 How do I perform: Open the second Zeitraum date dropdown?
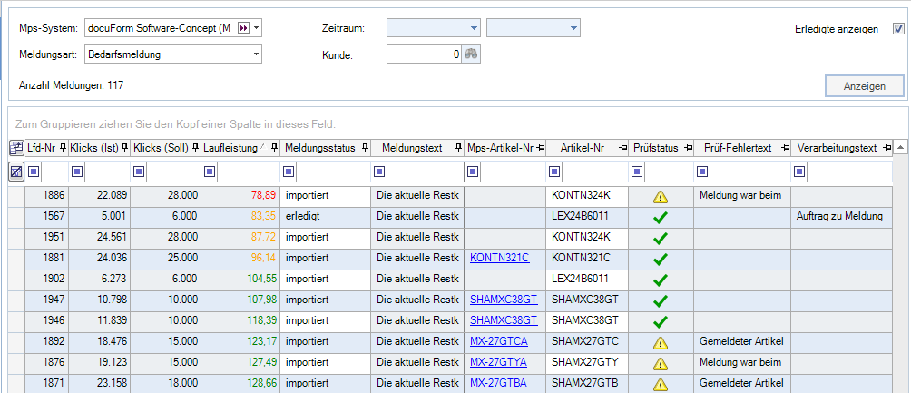[573, 29]
